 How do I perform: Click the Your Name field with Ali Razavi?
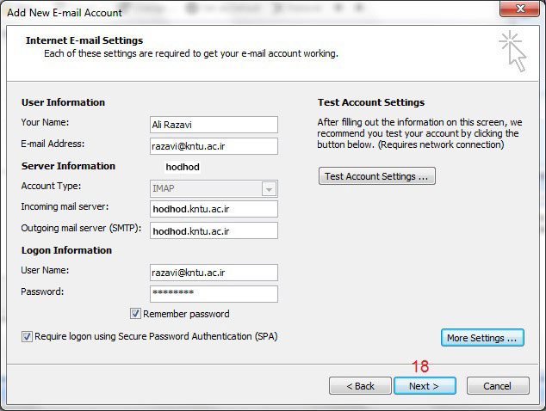[x=213, y=125]
